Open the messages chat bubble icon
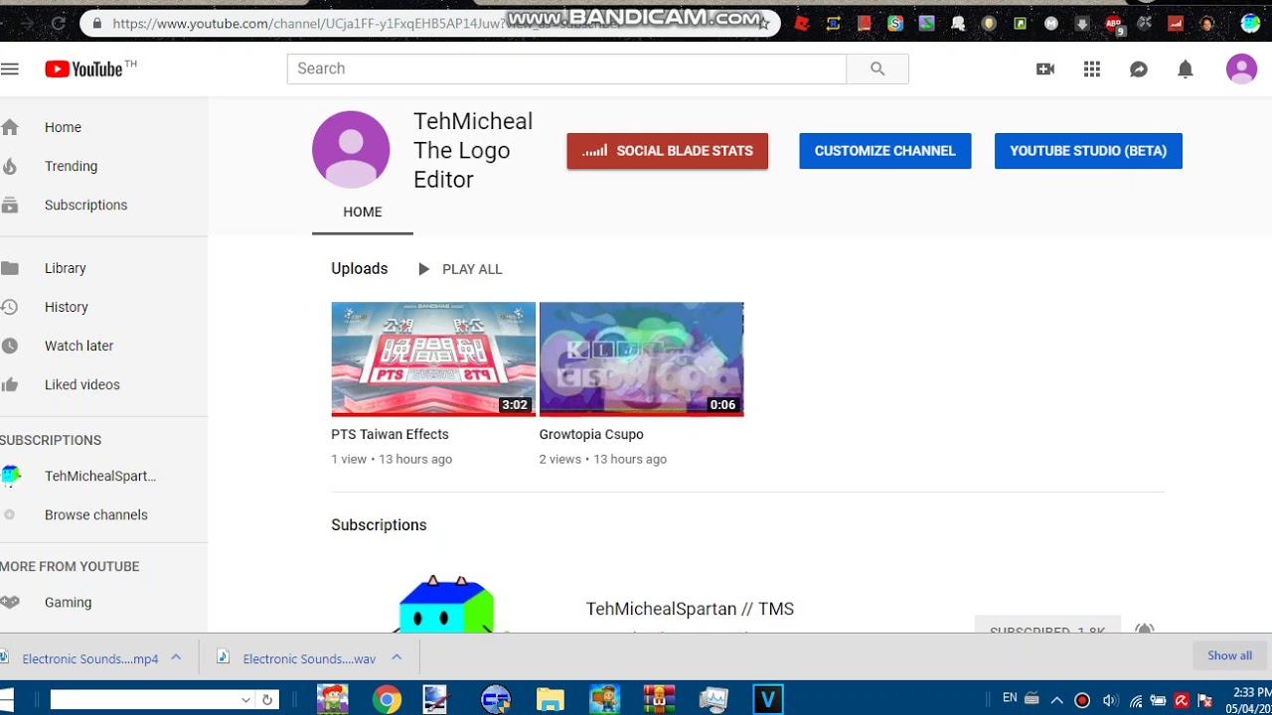The width and height of the screenshot is (1272, 715). [1139, 69]
